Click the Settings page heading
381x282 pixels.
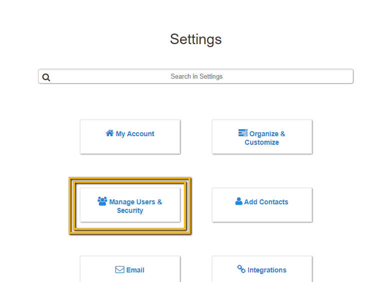(x=195, y=39)
